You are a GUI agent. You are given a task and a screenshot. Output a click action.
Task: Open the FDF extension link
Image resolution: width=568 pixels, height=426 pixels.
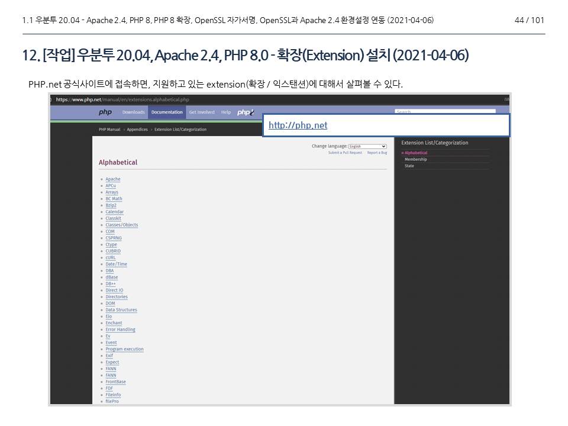point(109,388)
